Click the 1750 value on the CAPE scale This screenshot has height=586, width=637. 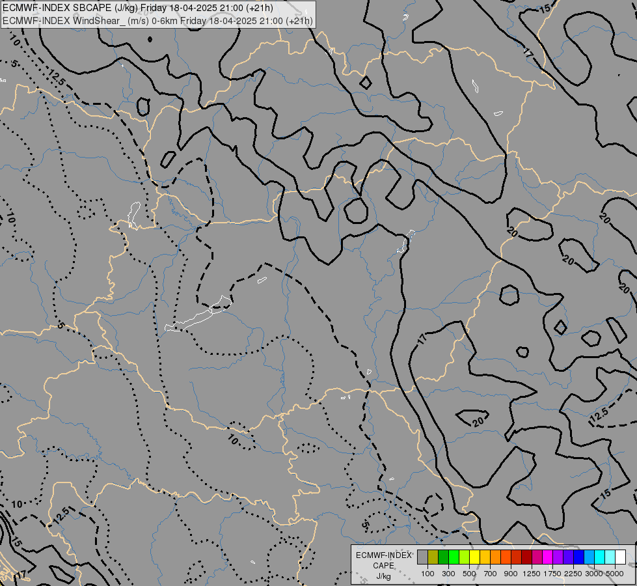click(552, 574)
